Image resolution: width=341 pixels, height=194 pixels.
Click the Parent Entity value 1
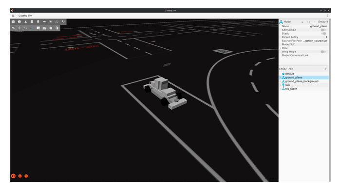pos(326,37)
